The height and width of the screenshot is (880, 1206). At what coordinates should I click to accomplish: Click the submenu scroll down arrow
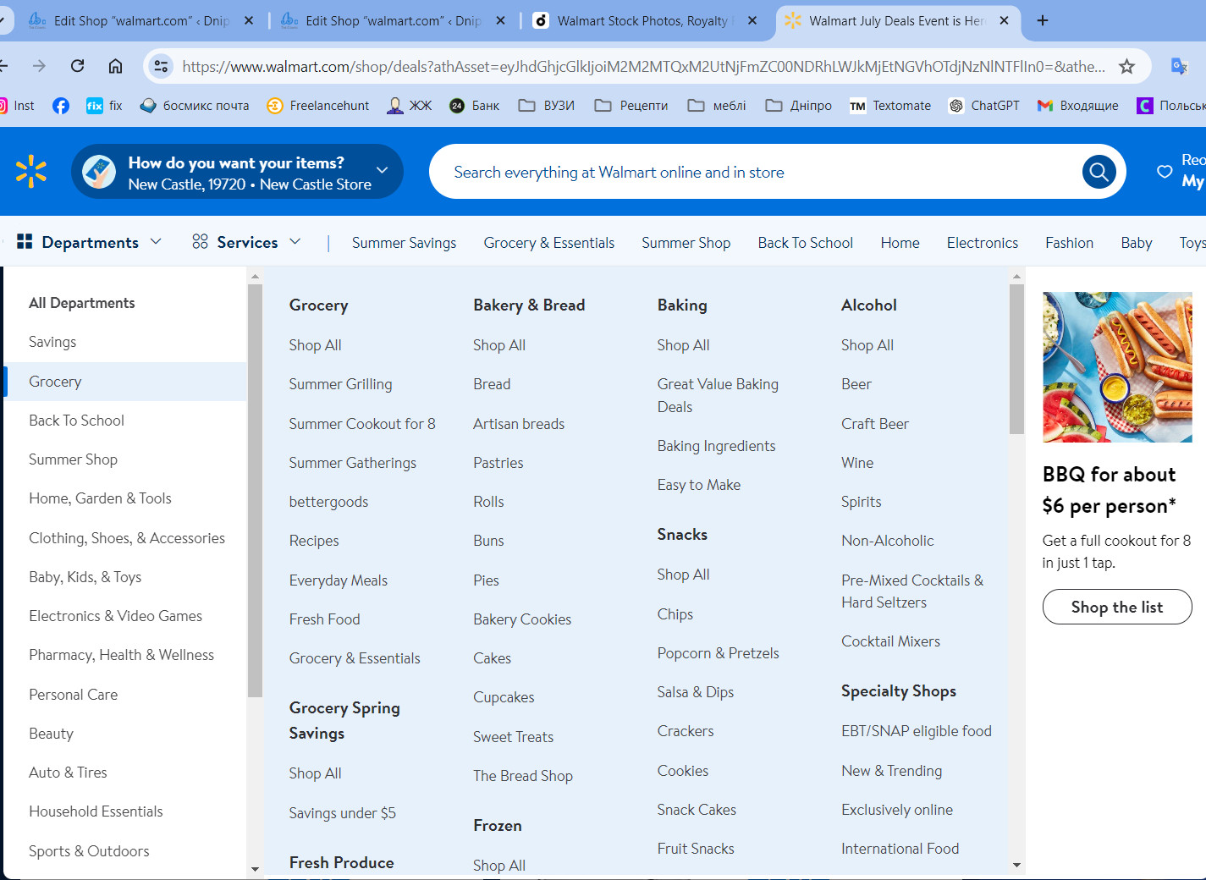[1016, 865]
